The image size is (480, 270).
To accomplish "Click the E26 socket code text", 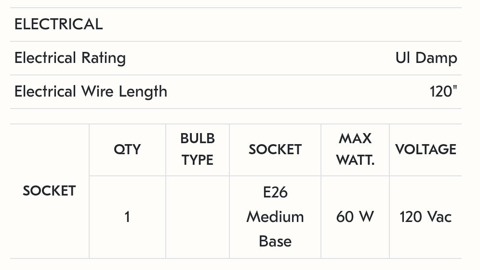I will tap(275, 193).
